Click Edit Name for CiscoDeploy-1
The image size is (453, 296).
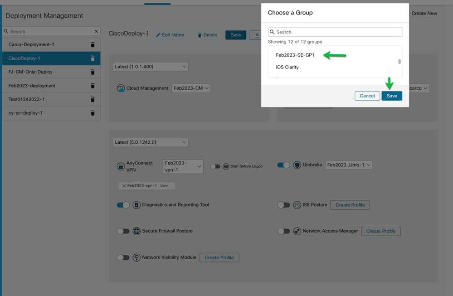click(x=170, y=35)
